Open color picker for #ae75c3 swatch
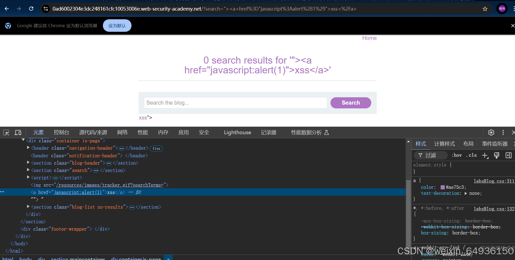The image size is (515, 260). point(443,187)
